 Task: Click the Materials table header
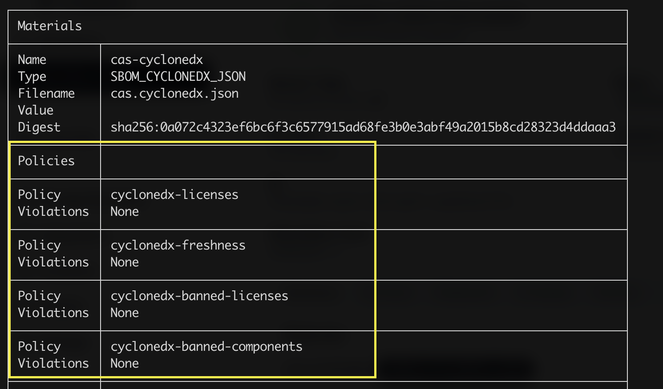(49, 26)
